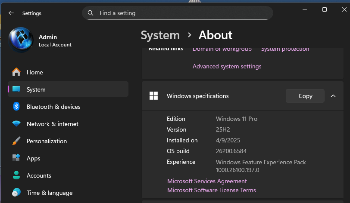Go to Network & internet
The width and height of the screenshot is (350, 203).
click(68, 124)
